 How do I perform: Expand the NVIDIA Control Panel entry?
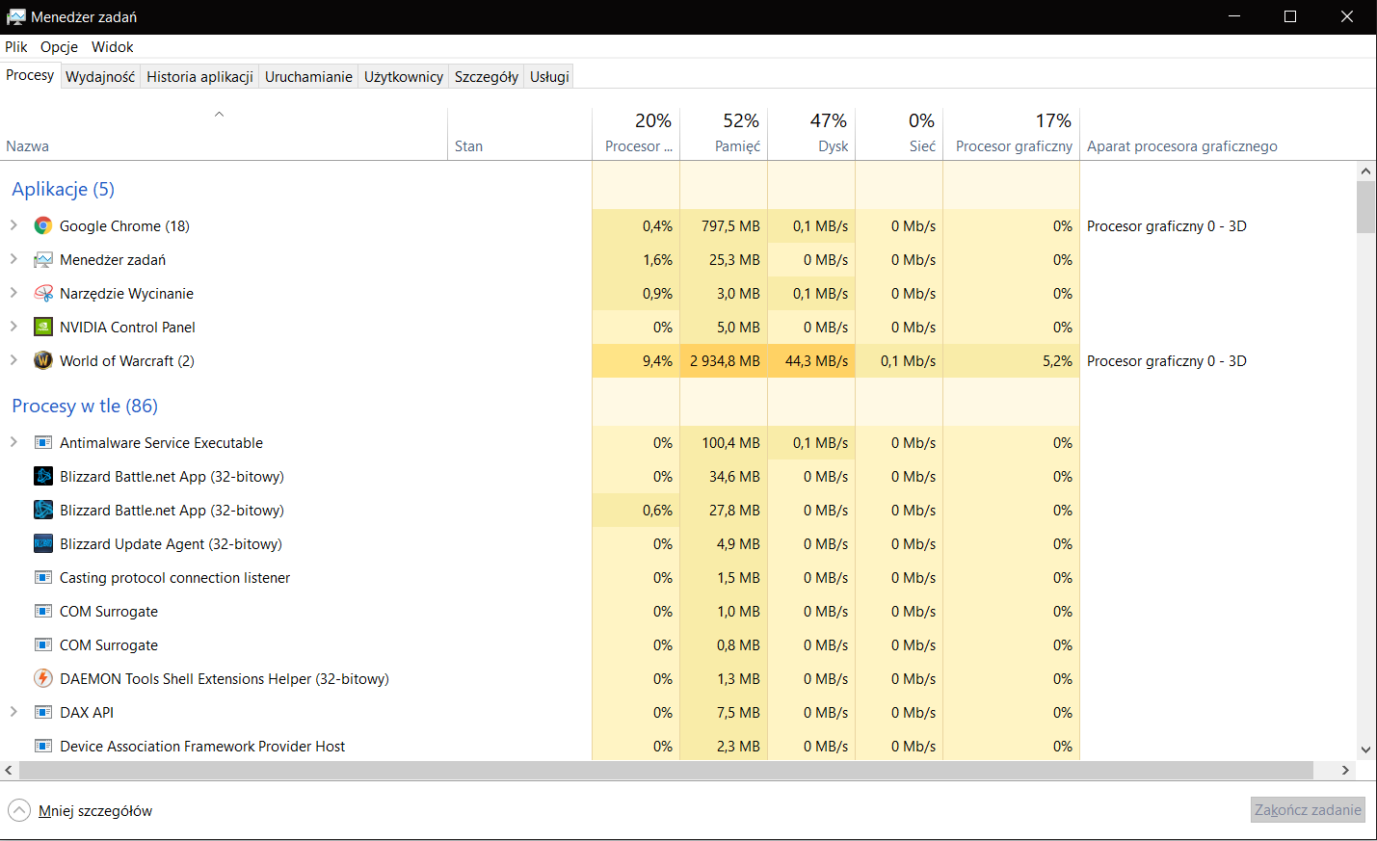pyautogui.click(x=13, y=327)
